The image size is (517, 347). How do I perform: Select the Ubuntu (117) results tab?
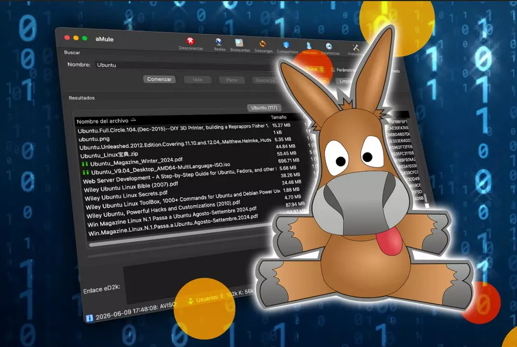coord(264,108)
